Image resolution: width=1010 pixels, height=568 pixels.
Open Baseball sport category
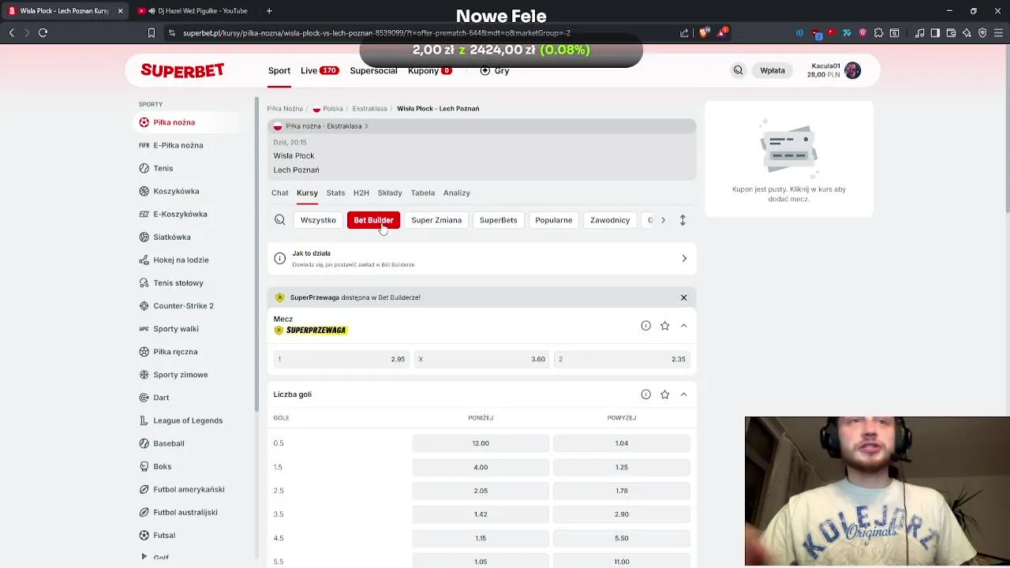point(161,443)
